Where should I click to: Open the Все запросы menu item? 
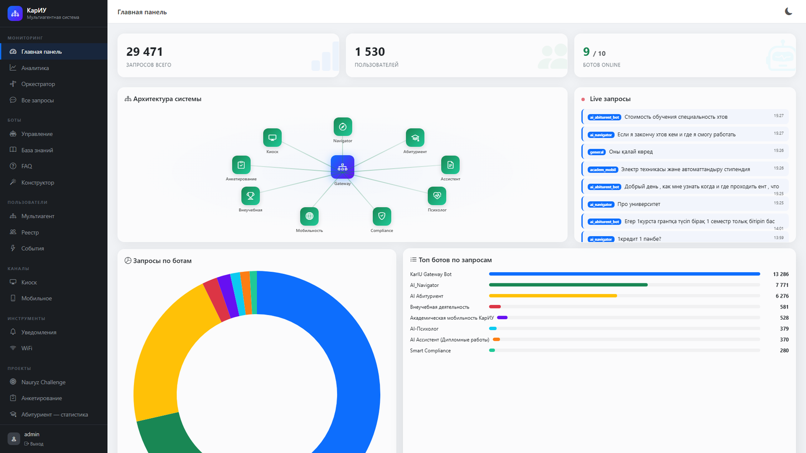53,100
